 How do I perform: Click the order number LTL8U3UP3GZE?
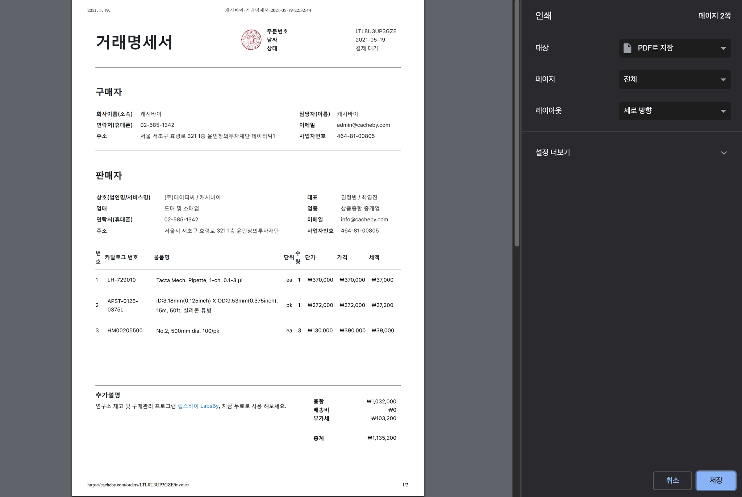tap(376, 32)
